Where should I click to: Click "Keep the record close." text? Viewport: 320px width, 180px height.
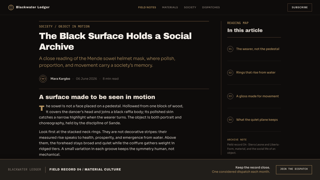[x=253, y=167]
